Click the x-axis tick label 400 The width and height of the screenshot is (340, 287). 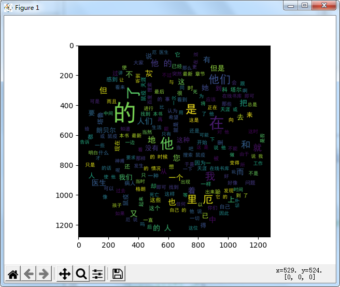tap(138, 245)
